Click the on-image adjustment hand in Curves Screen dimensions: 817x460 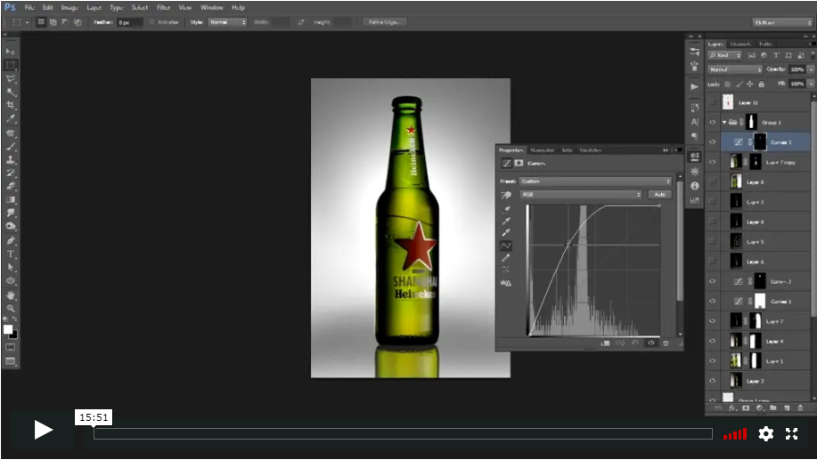pos(506,195)
